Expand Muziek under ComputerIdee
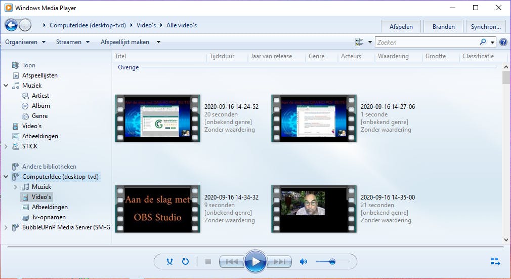The height and width of the screenshot is (279, 511). click(15, 187)
